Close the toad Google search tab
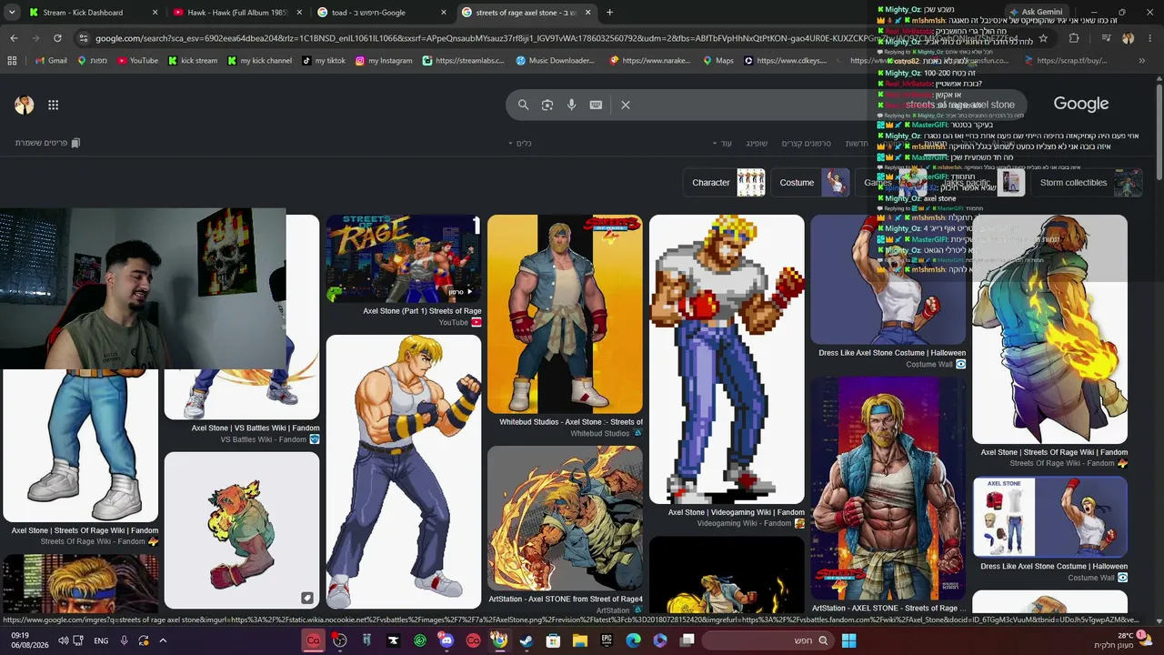 (x=444, y=13)
